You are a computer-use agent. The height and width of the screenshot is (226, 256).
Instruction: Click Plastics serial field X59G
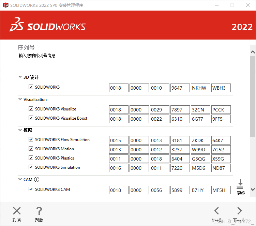coord(221,159)
